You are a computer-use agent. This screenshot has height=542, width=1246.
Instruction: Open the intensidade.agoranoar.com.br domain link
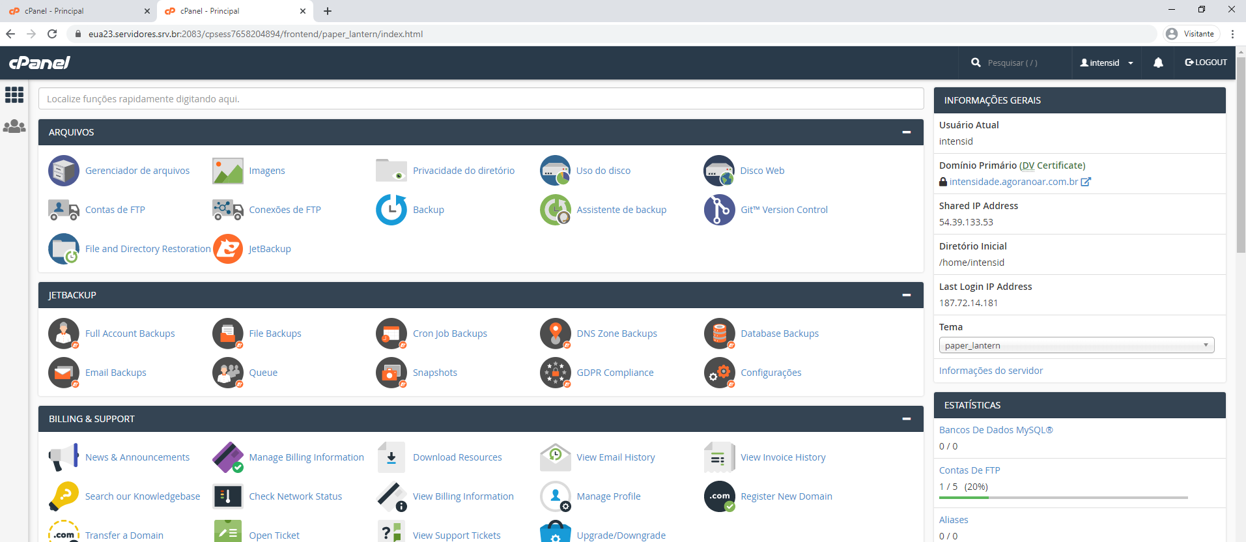coord(1013,182)
